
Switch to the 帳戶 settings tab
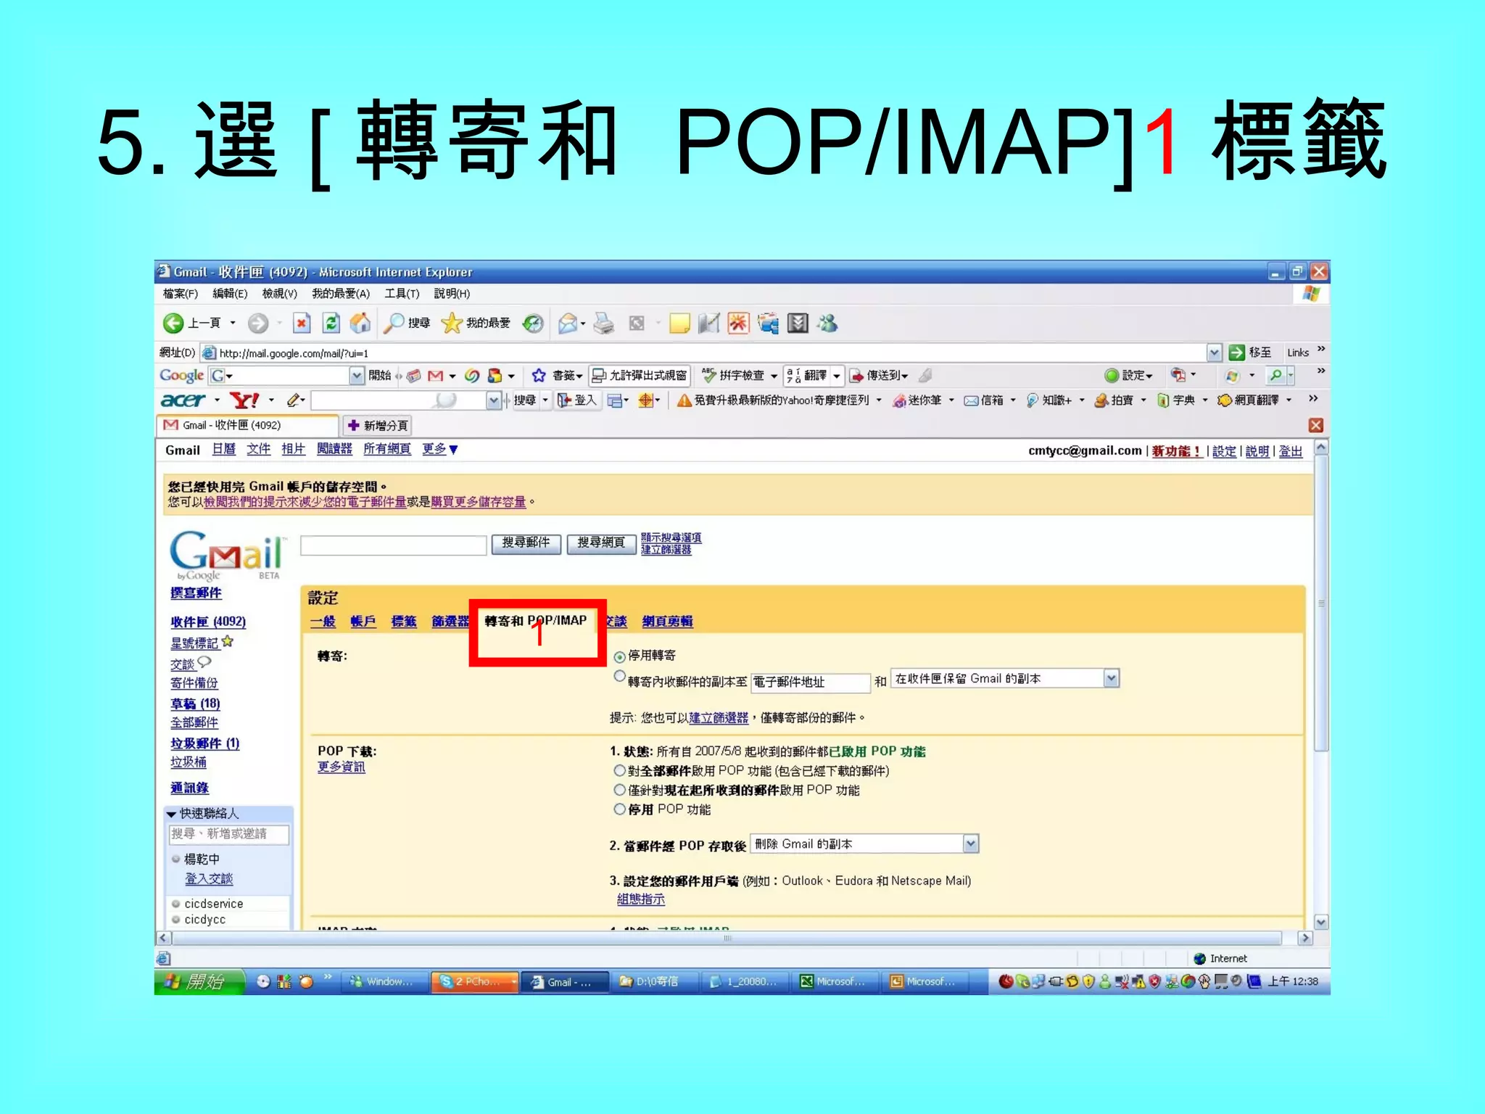point(363,622)
